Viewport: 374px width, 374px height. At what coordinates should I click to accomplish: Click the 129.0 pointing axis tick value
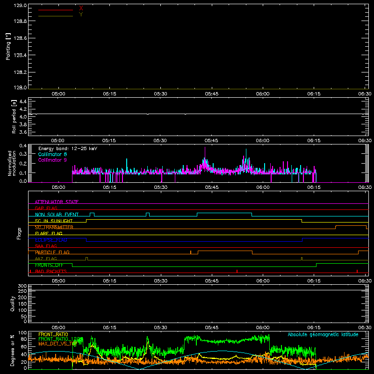click(x=20, y=6)
